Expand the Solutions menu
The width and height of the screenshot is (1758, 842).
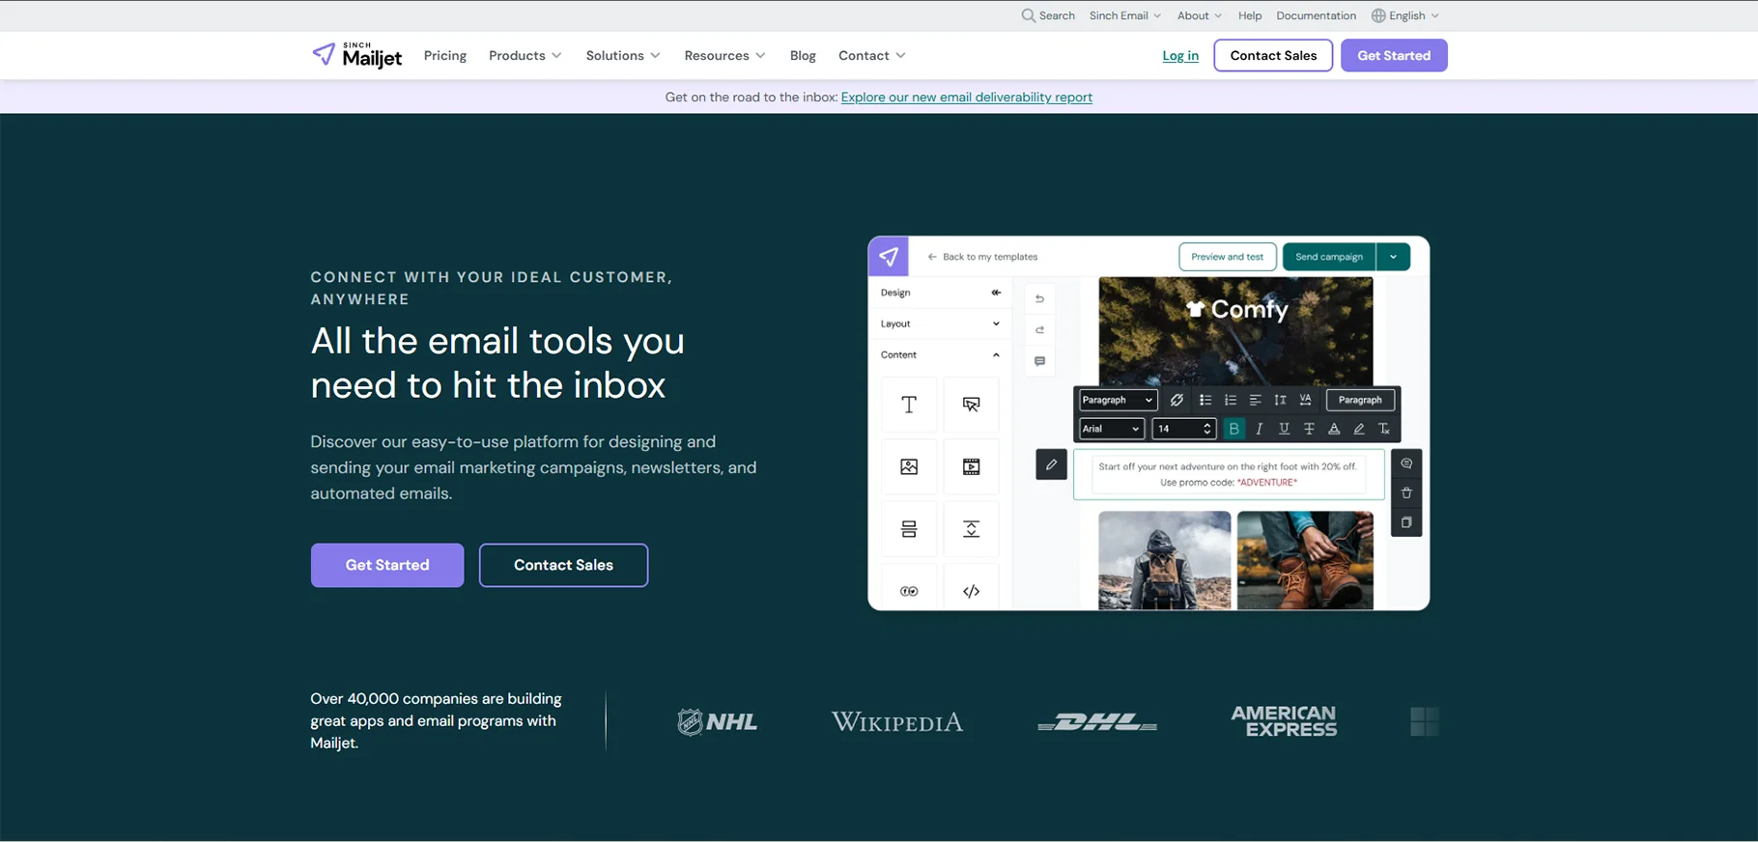(623, 55)
